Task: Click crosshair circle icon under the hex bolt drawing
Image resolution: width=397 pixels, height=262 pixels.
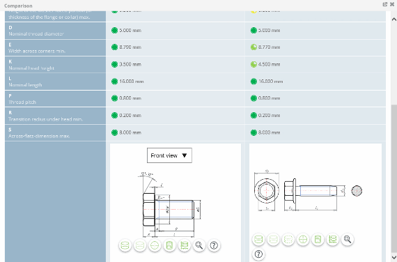Action: (x=155, y=245)
